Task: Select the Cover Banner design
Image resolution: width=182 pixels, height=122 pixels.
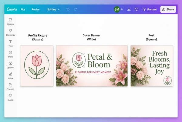Action: 92,66
